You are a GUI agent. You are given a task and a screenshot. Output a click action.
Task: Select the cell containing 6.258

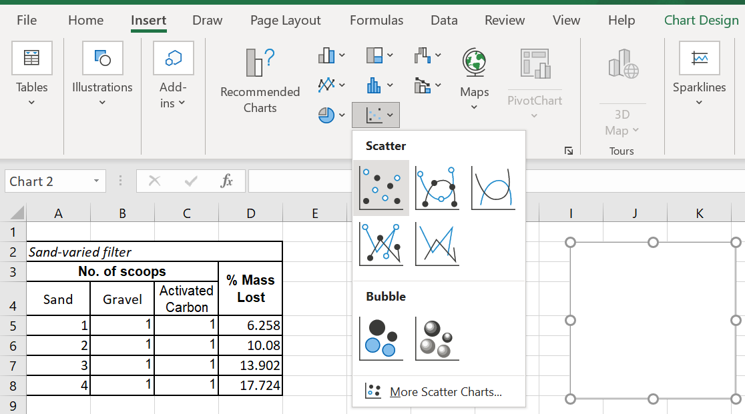pos(250,325)
